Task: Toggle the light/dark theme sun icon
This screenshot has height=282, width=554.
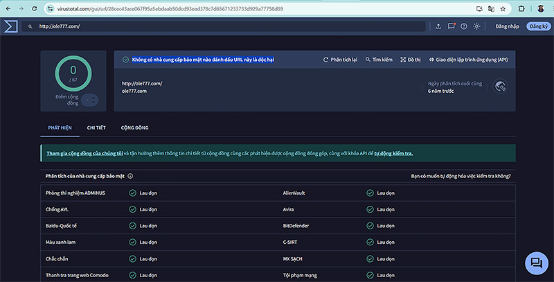Action: tap(476, 26)
